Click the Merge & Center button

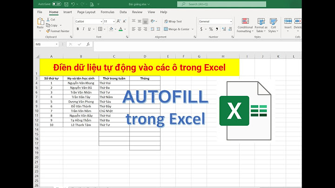pos(177,29)
